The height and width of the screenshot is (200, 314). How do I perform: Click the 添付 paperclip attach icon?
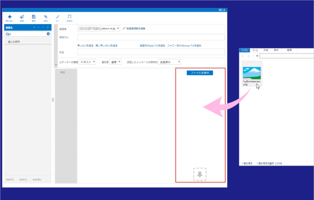click(46, 17)
